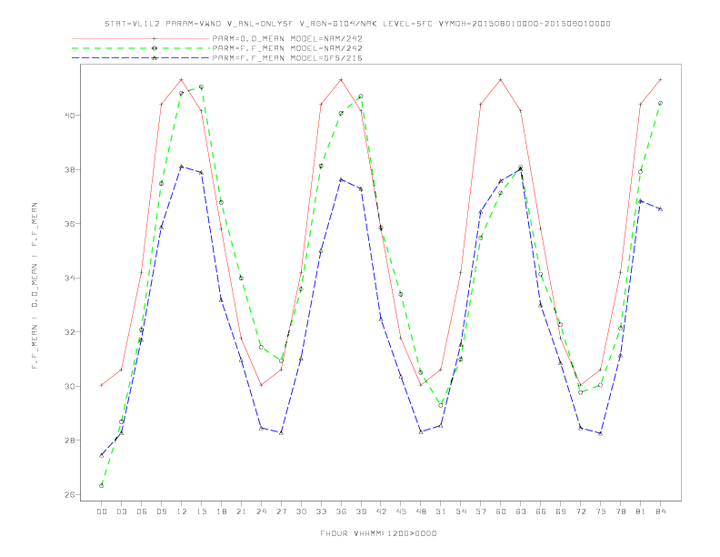
Task: Click x-axis forecast hour label 24
Action: (x=261, y=511)
